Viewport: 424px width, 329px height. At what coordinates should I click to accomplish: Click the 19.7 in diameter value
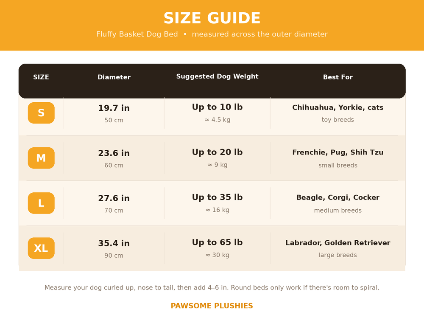(114, 108)
